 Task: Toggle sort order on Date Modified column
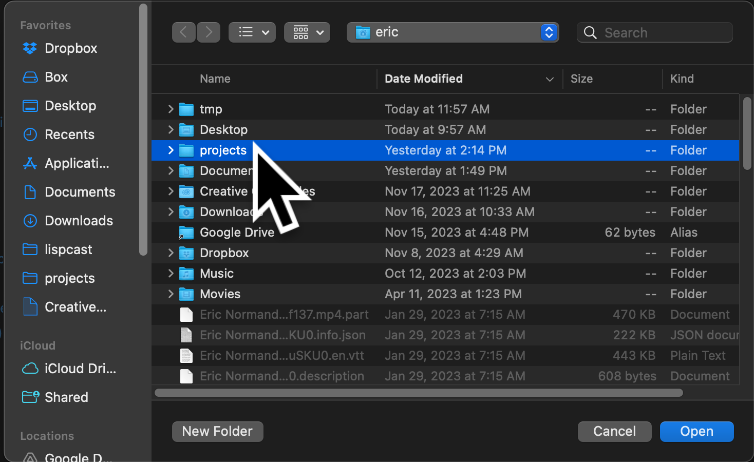(x=423, y=79)
